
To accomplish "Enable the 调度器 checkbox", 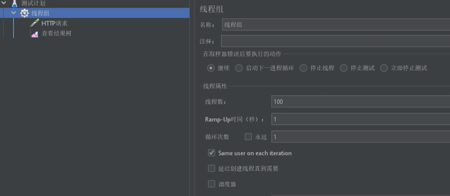I will 211,184.
